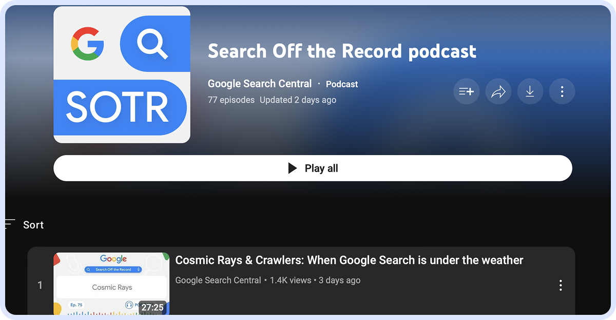Click the Search Off the Record podcast heading
Image resolution: width=616 pixels, height=320 pixels.
pyautogui.click(x=342, y=51)
